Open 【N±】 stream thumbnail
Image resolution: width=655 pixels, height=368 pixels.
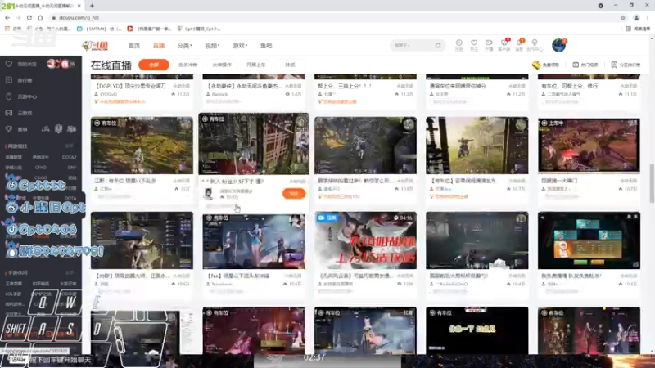[x=254, y=241]
